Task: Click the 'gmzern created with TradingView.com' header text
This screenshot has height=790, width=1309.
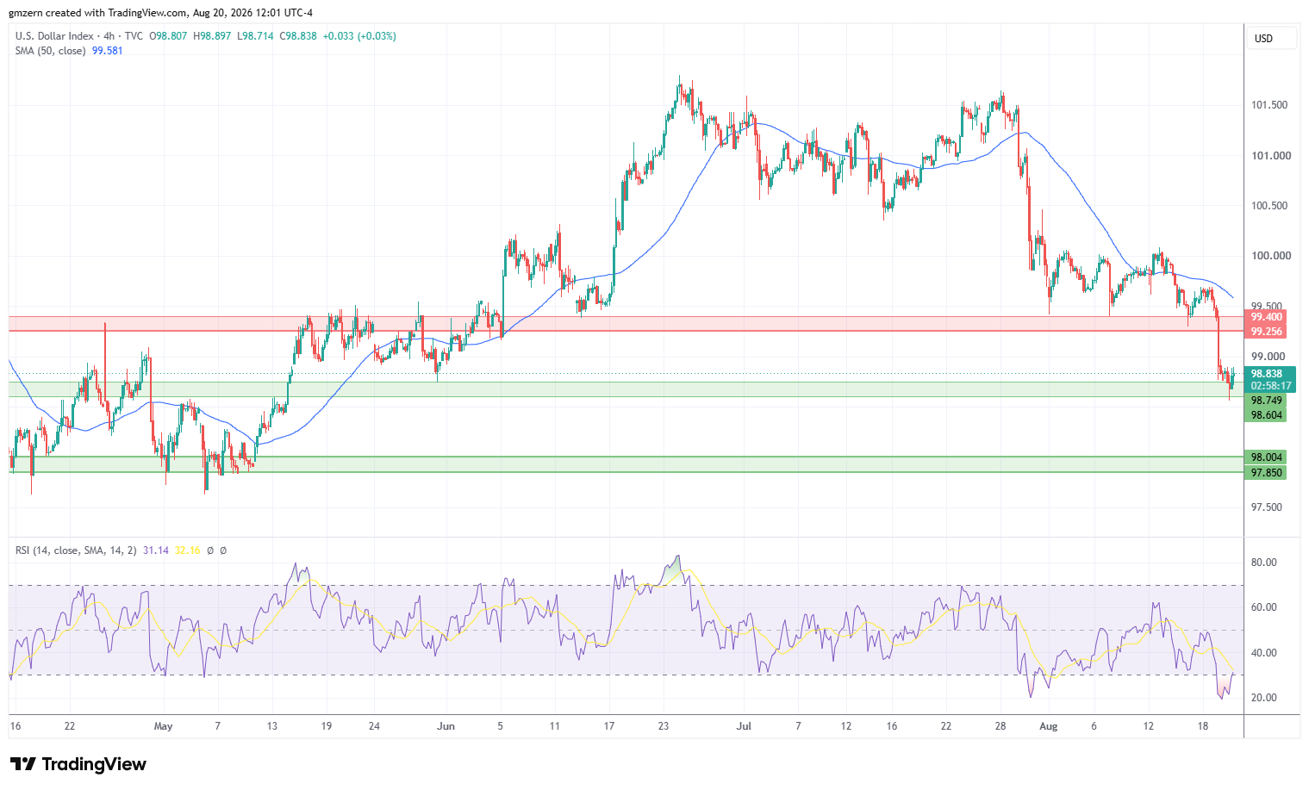Action: [98, 13]
